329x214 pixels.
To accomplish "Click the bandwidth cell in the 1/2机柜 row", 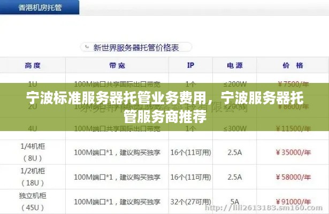I will (117, 177).
